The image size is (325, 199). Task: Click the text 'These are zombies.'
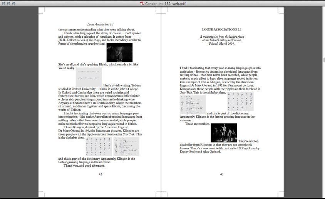point(197,124)
